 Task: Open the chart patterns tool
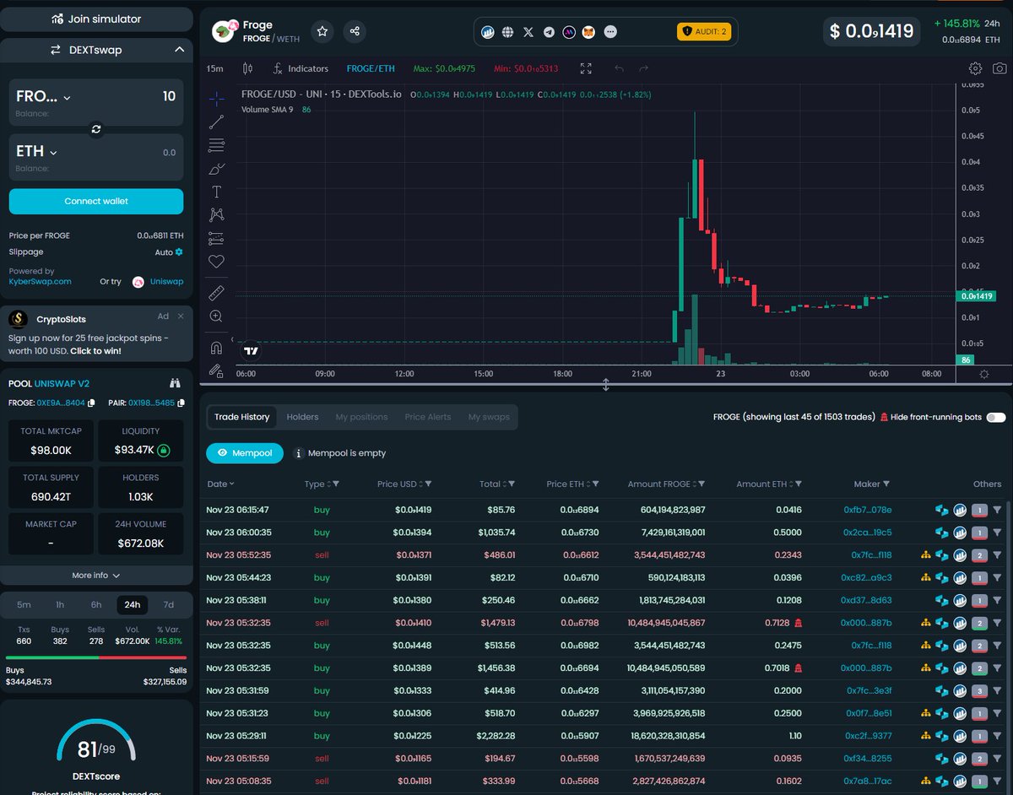216,215
